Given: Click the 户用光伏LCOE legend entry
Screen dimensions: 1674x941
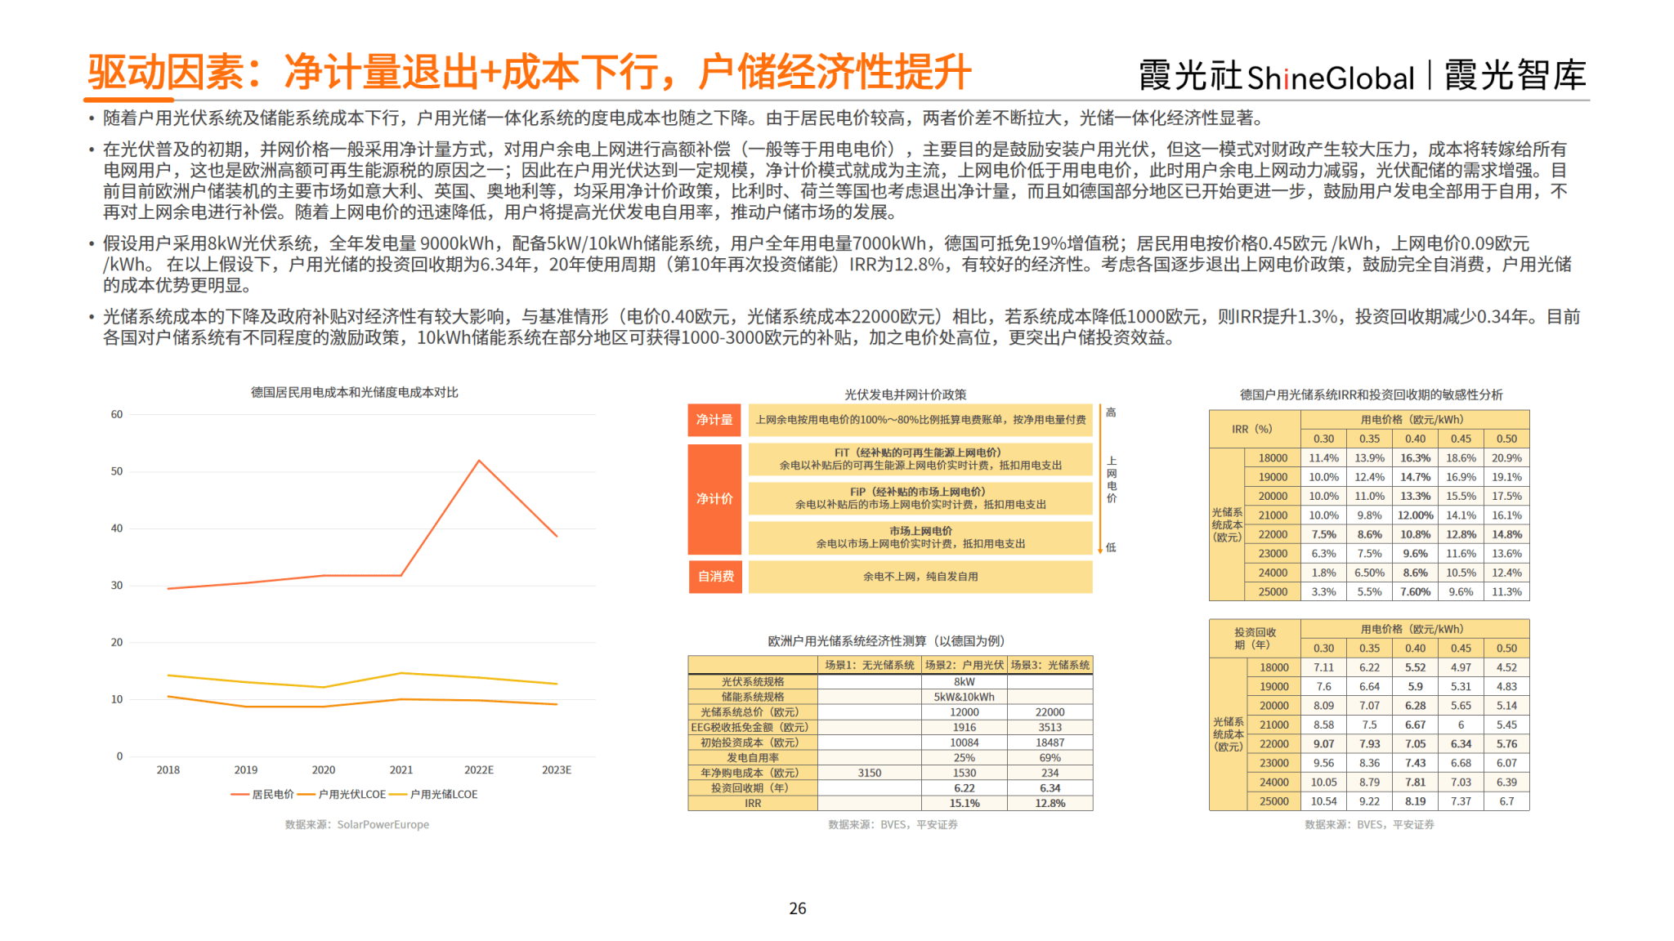Looking at the screenshot, I should [x=342, y=794].
